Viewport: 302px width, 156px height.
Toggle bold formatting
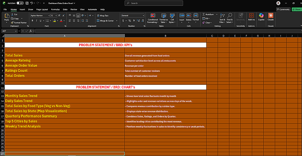click(x=32, y=21)
